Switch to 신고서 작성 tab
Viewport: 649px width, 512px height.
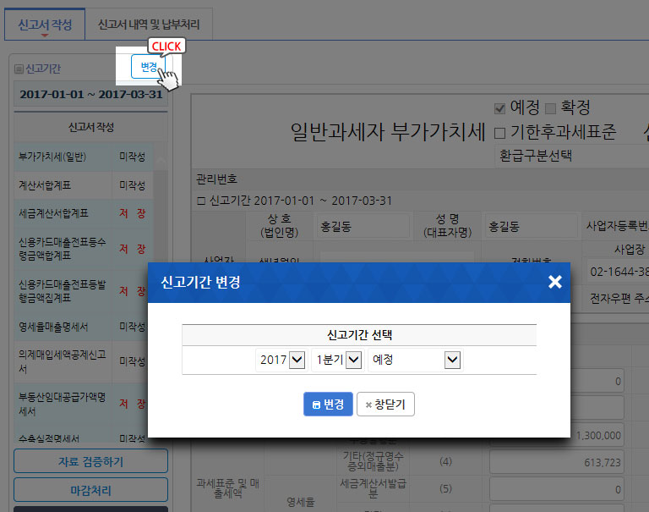point(45,25)
